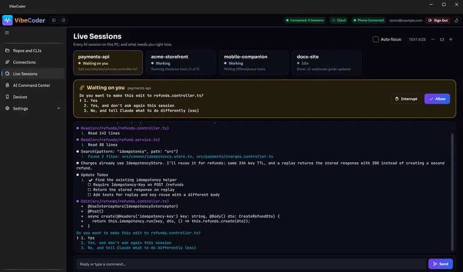The height and width of the screenshot is (272, 463).
Task: Click 'Done: v2 webhooks guide updated' text
Action: pyautogui.click(x=324, y=69)
